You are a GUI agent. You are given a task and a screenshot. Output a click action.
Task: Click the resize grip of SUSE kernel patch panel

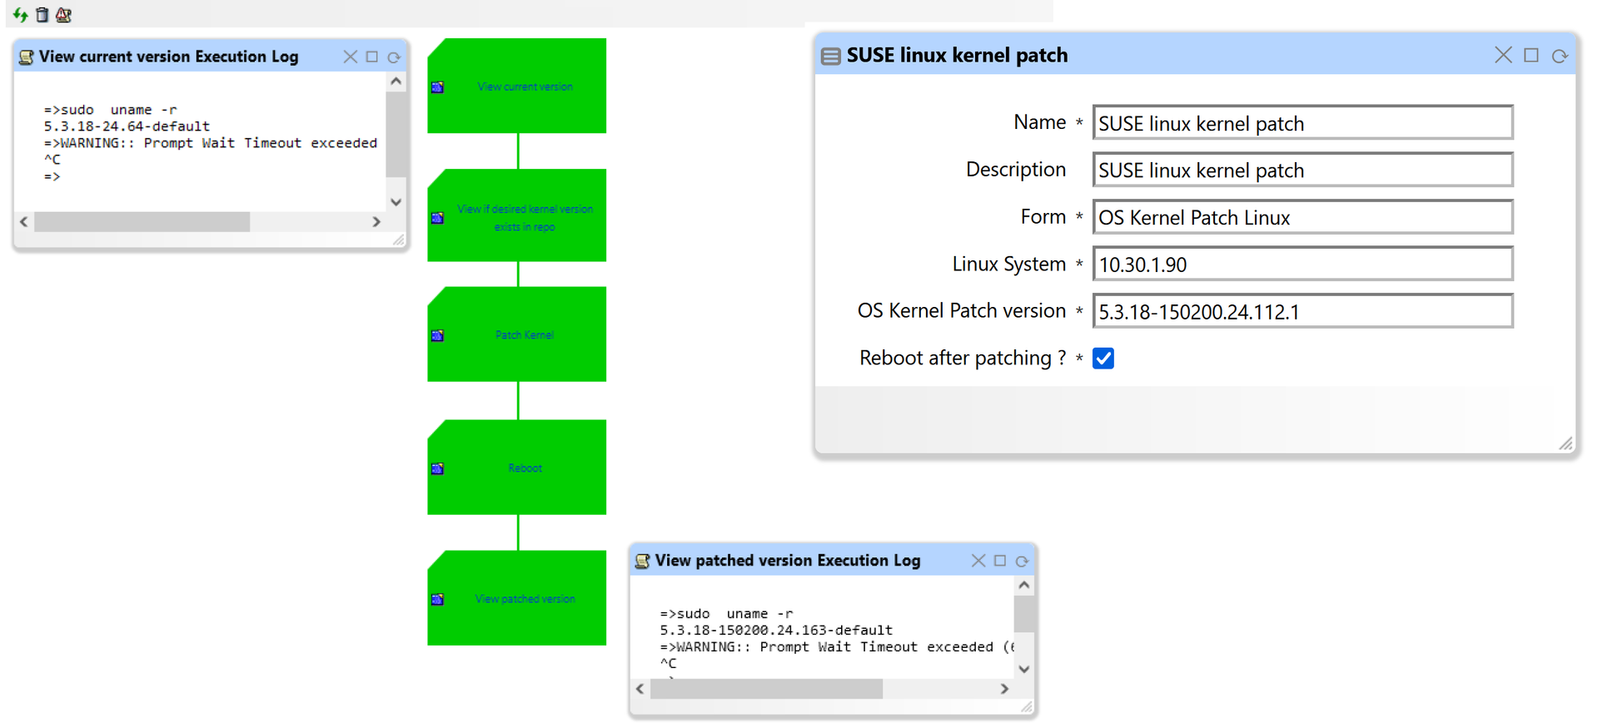coord(1566,444)
